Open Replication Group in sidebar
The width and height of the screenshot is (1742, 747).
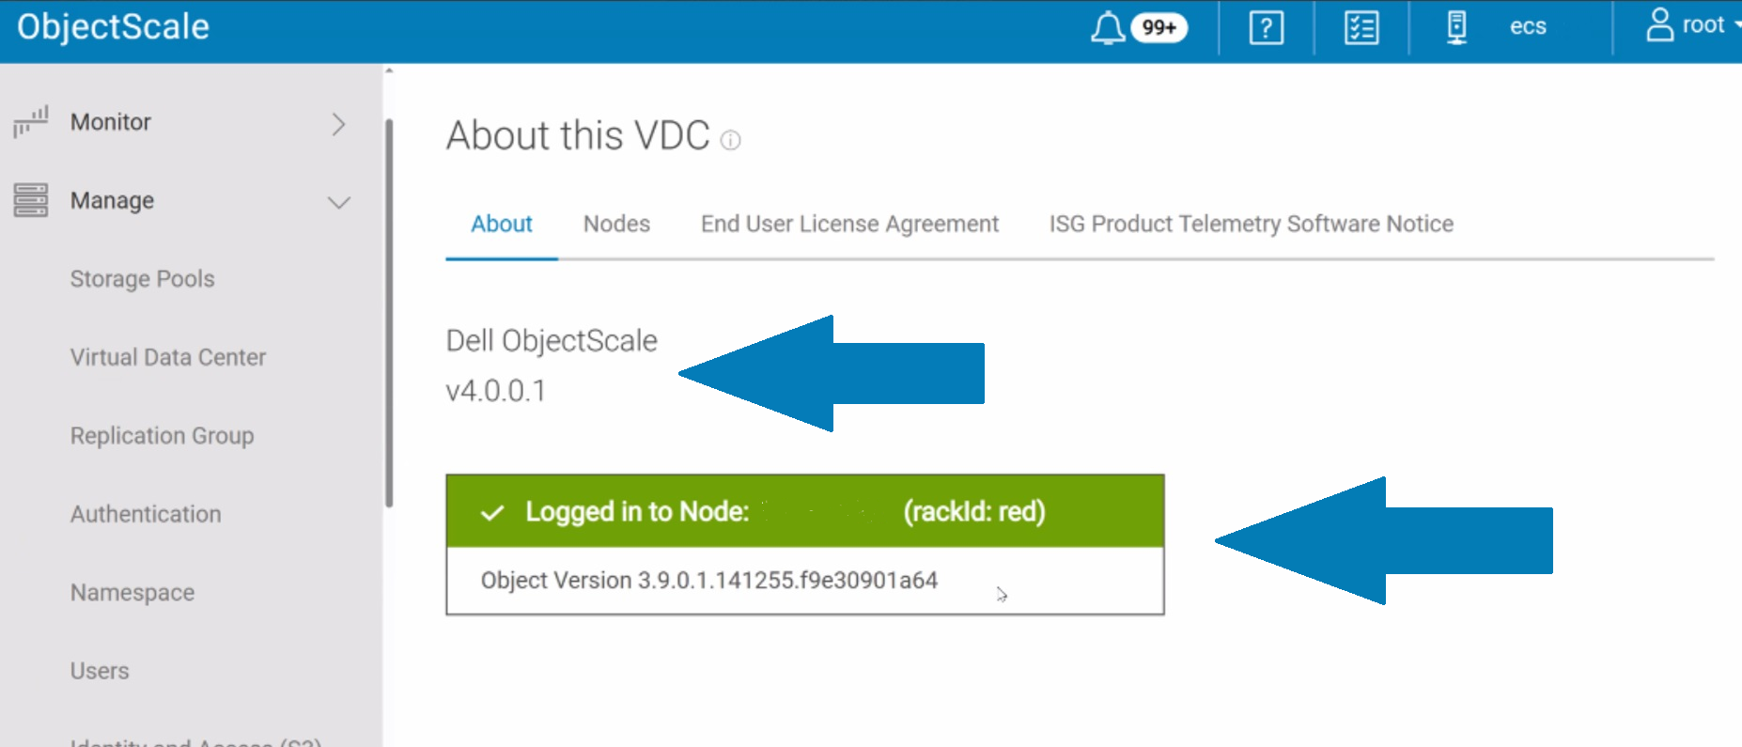click(162, 436)
